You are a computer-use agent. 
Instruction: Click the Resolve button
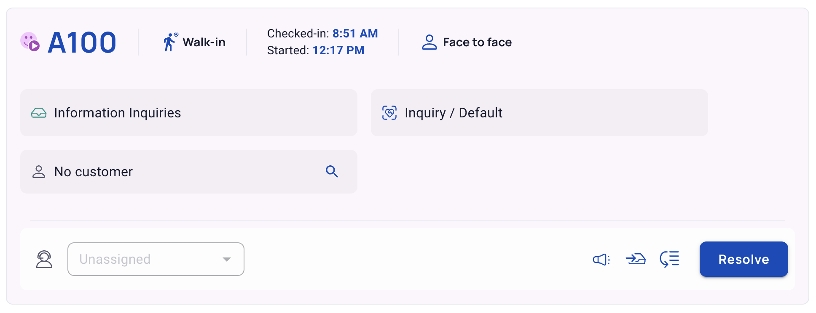pos(744,259)
